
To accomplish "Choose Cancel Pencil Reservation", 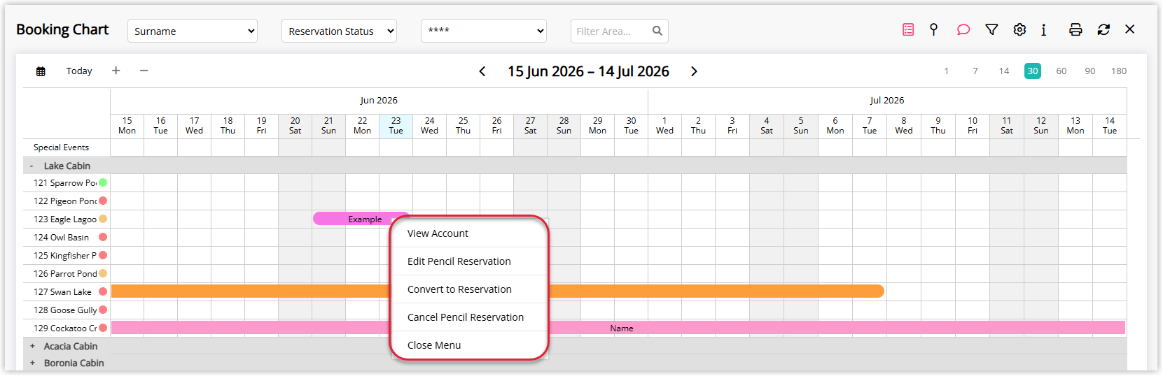I will (468, 317).
